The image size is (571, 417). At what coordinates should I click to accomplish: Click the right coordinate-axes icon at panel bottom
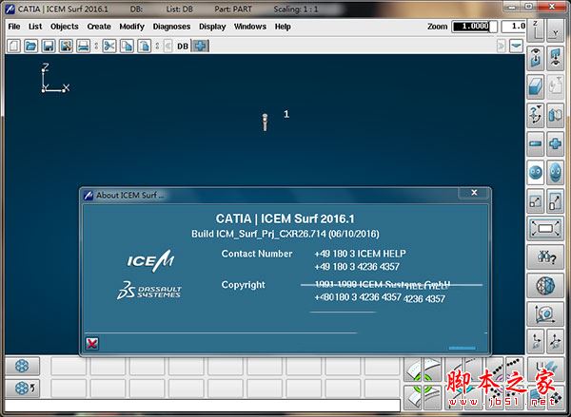pyautogui.click(x=555, y=342)
